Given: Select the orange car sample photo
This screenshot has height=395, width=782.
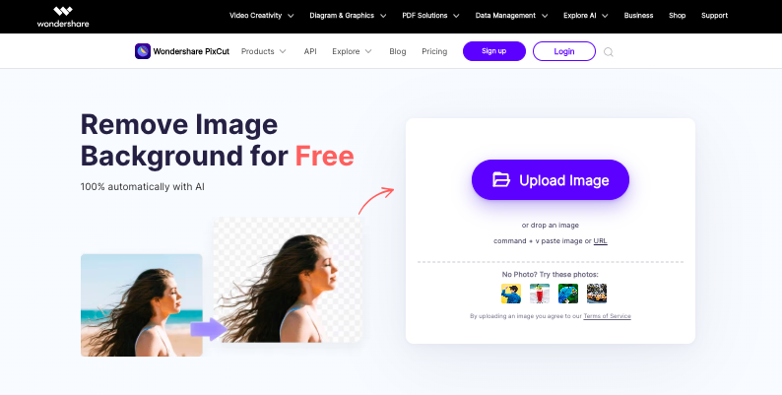Looking at the screenshot, I should pyautogui.click(x=597, y=294).
